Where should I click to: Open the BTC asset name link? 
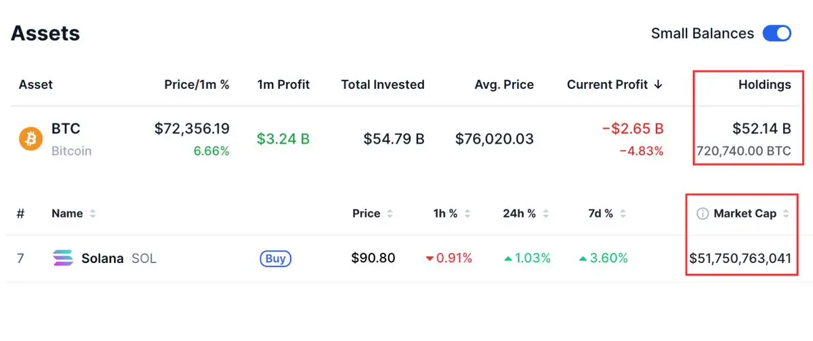coord(66,129)
